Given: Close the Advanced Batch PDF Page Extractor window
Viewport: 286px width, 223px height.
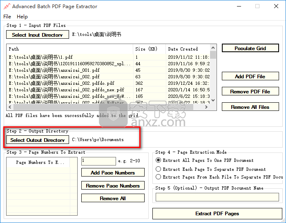Looking at the screenshot, I should tap(276, 7).
